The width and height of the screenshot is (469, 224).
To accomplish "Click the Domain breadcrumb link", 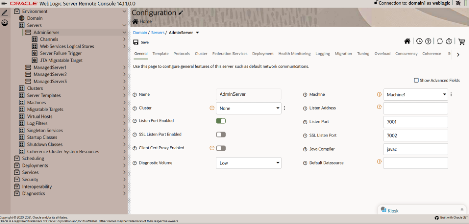I will (140, 33).
